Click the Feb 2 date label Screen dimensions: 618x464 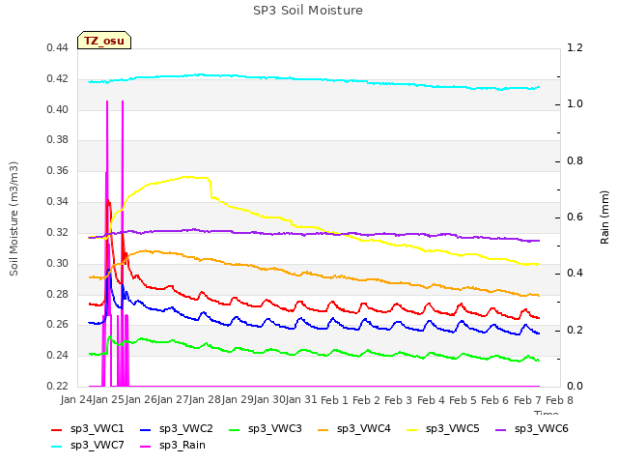click(x=366, y=400)
